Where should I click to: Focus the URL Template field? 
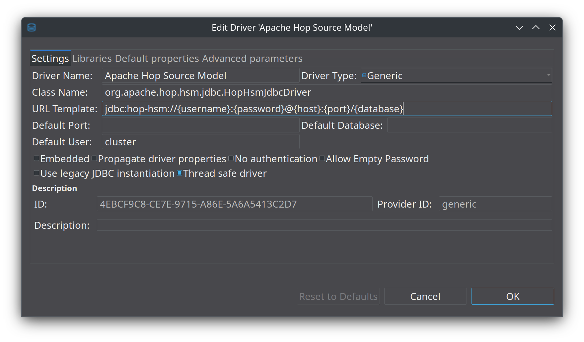327,109
